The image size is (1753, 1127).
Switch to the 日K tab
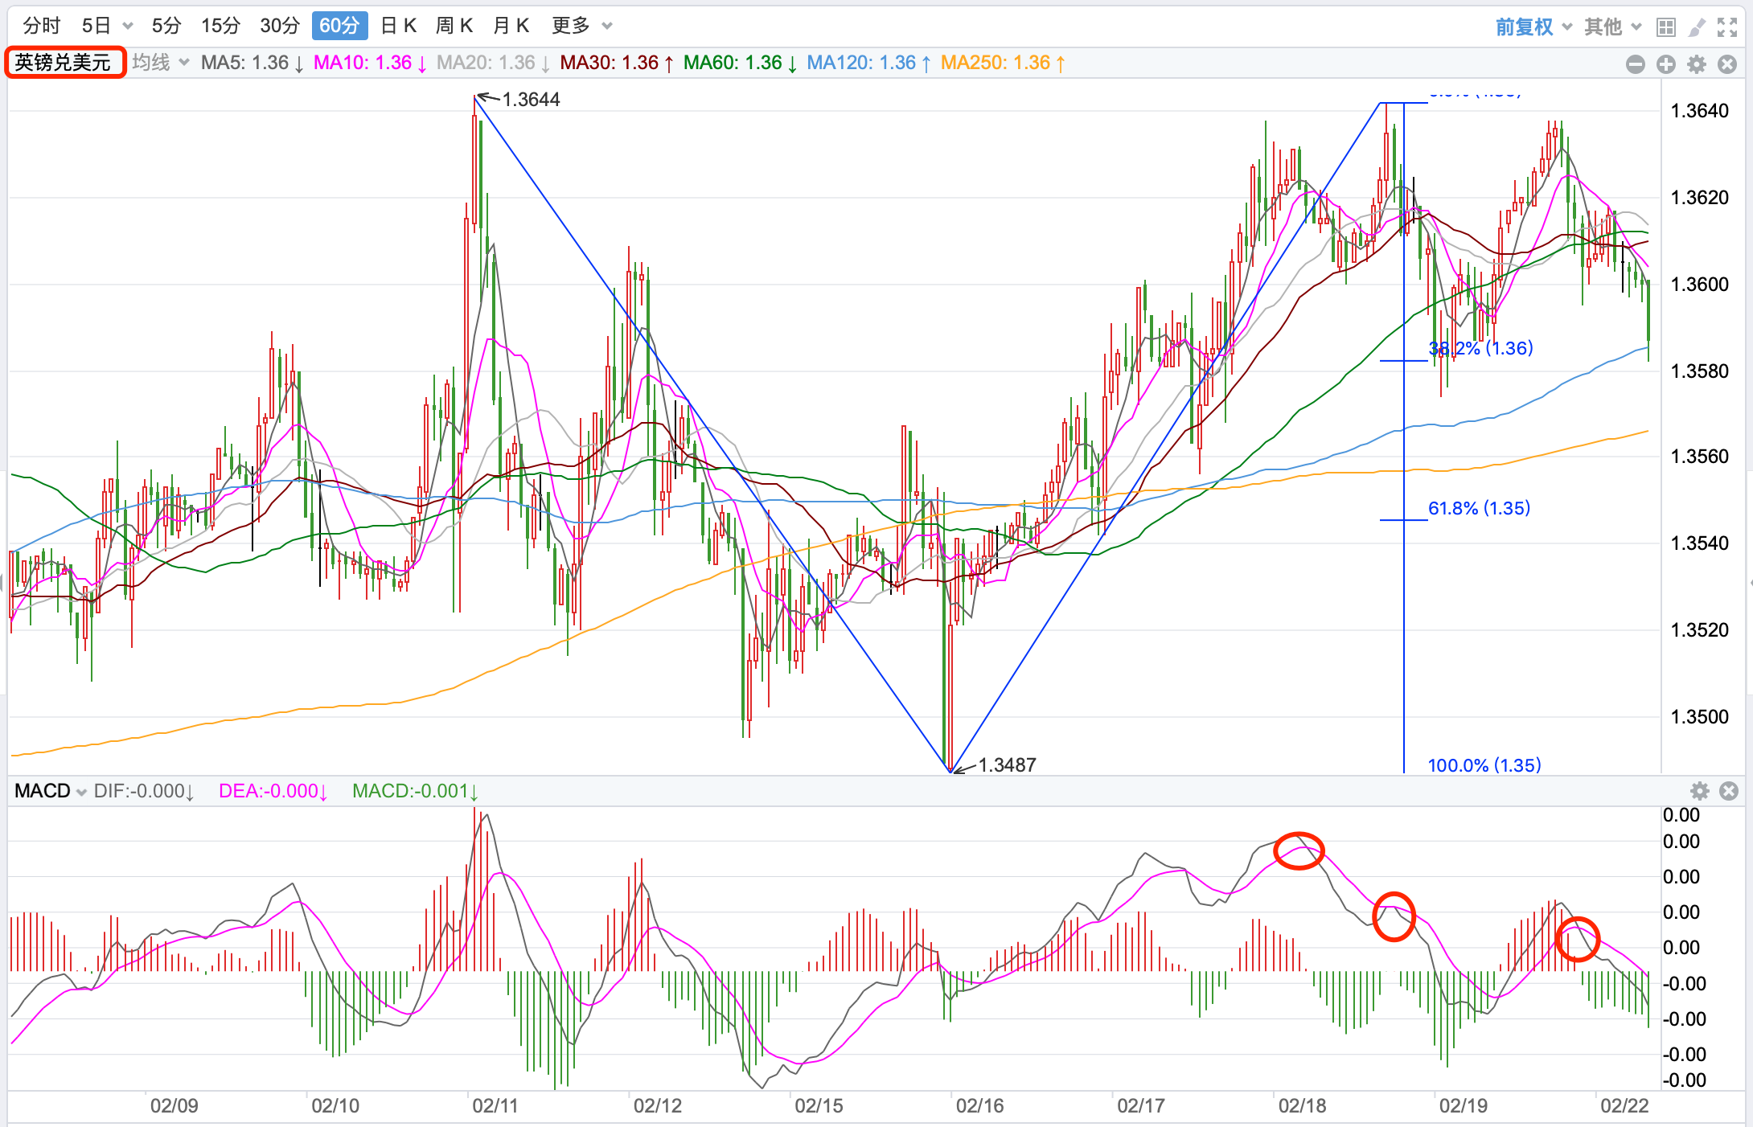click(398, 26)
